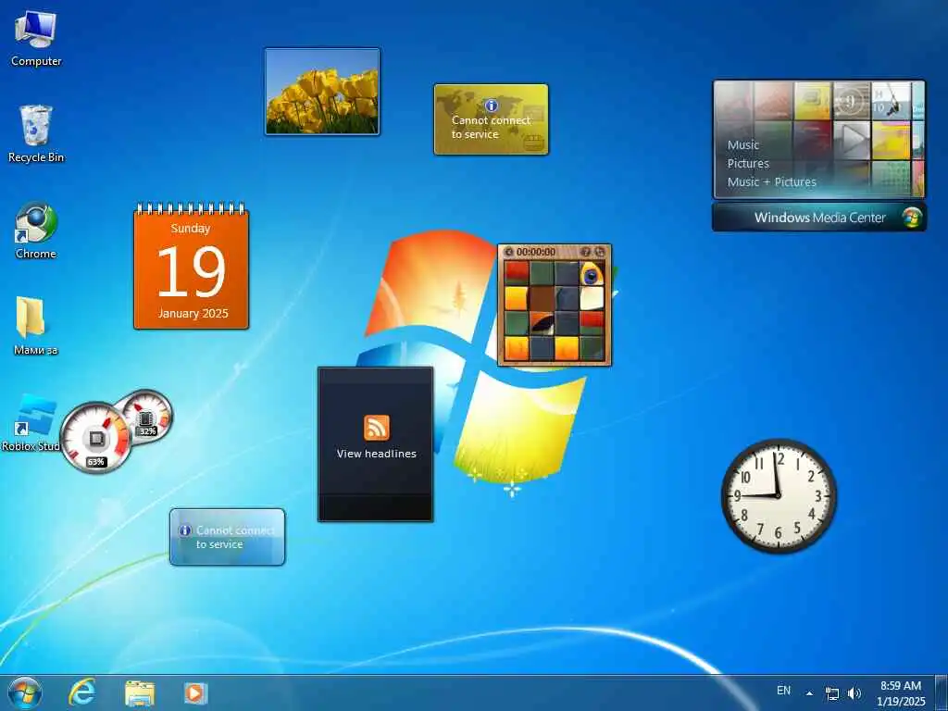Click the white beak puzzle tile

pos(592,299)
